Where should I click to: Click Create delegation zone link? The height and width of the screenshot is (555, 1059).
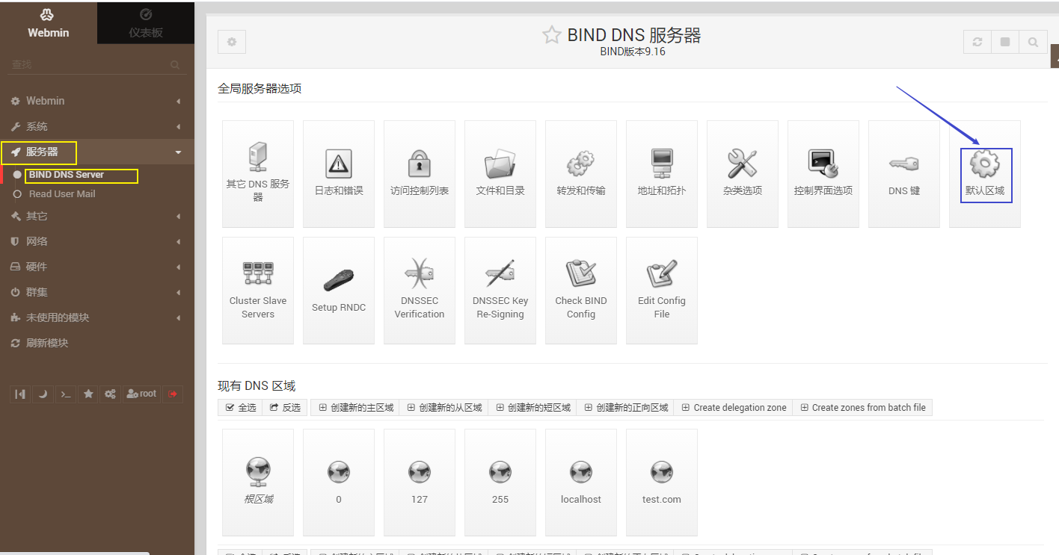(733, 408)
